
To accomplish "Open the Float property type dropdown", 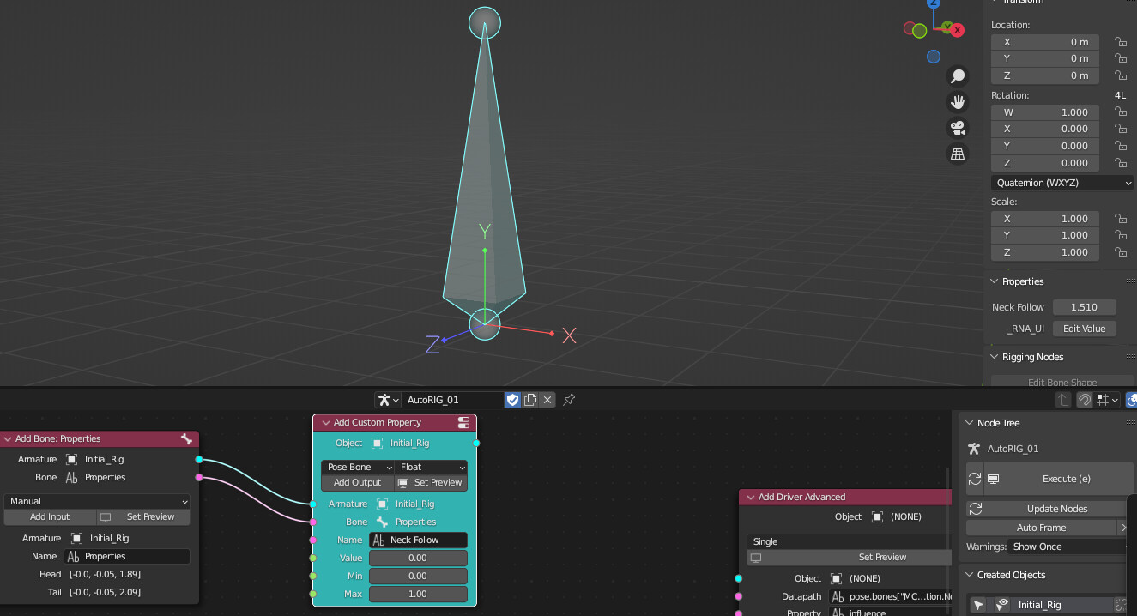I will click(x=432, y=467).
